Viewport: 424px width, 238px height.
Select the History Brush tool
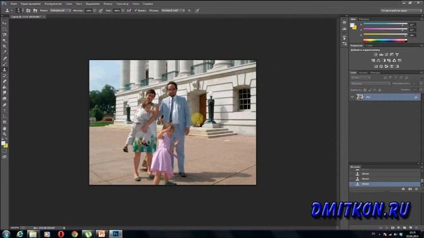pos(5,75)
